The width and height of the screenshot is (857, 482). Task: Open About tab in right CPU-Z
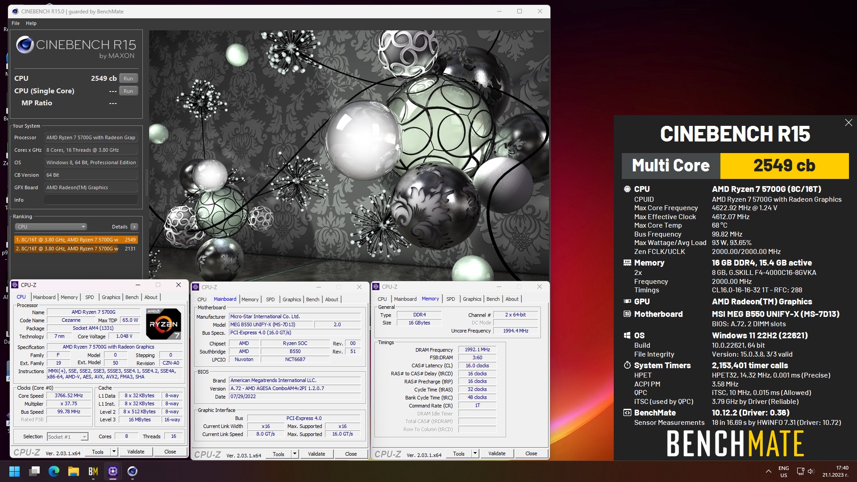[x=512, y=299]
